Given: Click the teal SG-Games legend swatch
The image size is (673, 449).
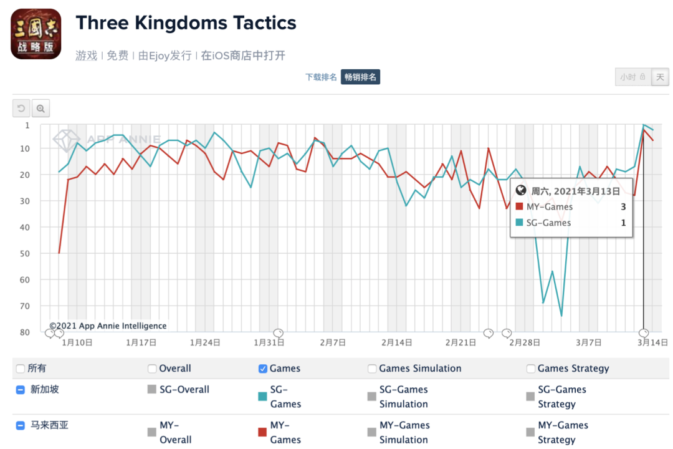Looking at the screenshot, I should coord(262,397).
